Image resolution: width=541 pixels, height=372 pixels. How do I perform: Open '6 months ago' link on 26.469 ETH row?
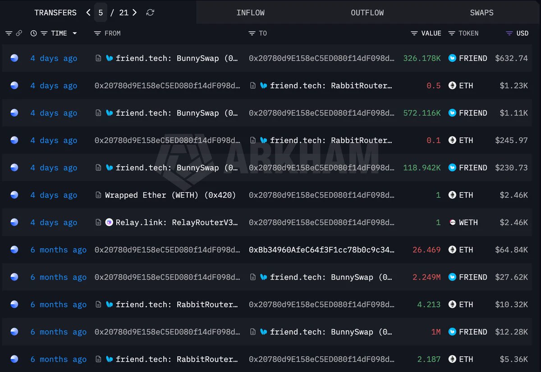[x=59, y=250]
